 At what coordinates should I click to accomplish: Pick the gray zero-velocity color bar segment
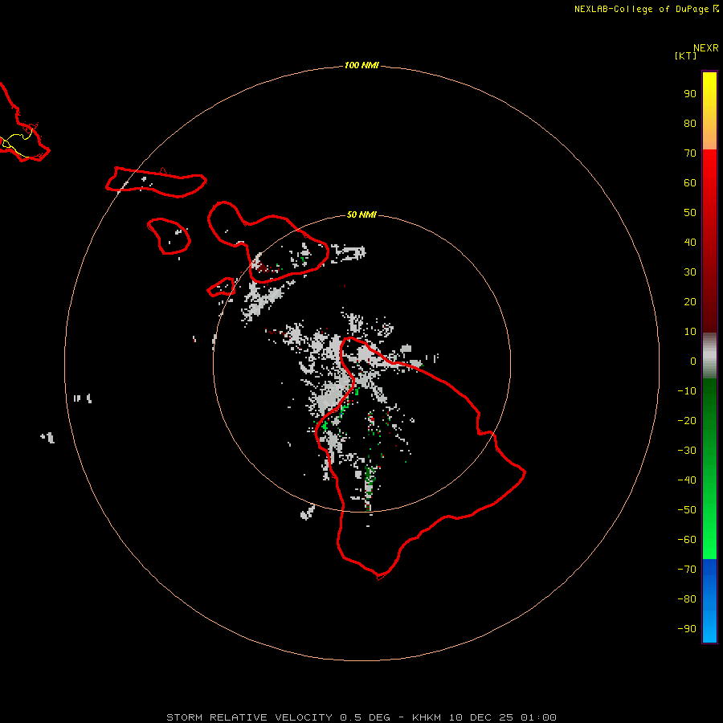coord(709,356)
